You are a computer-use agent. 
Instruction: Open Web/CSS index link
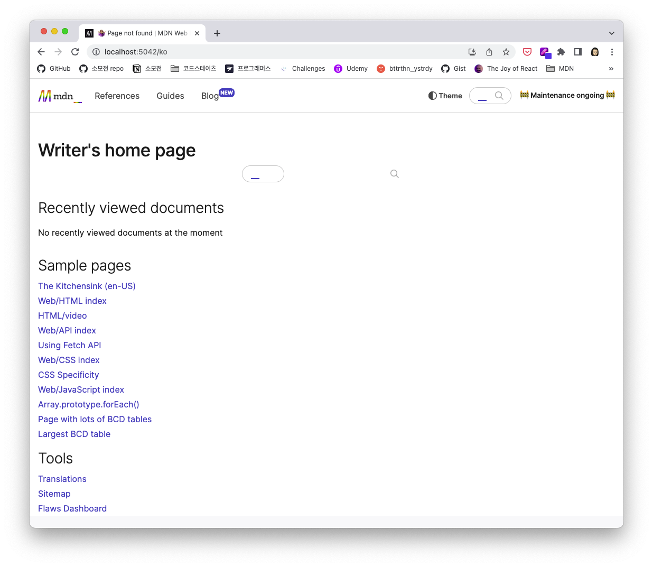(69, 360)
